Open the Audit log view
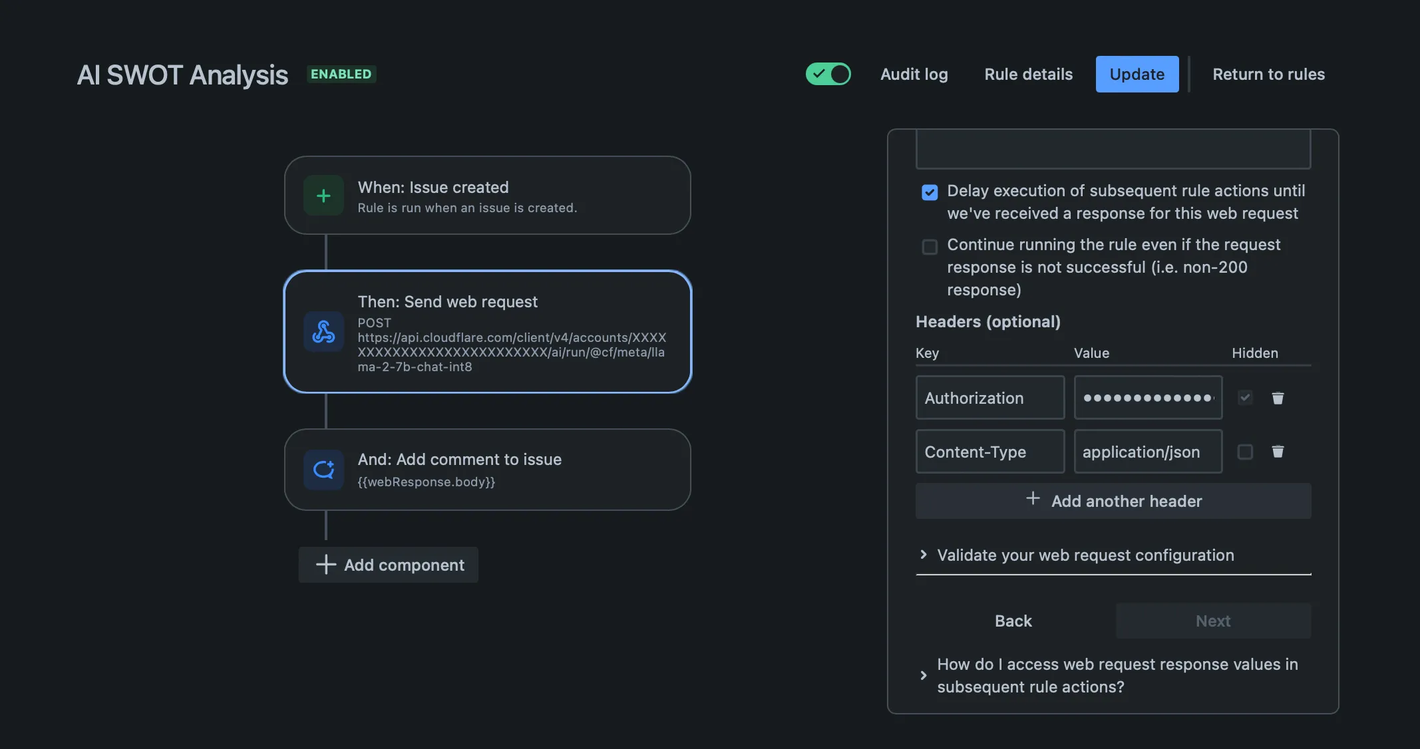Viewport: 1420px width, 749px height. click(x=914, y=74)
